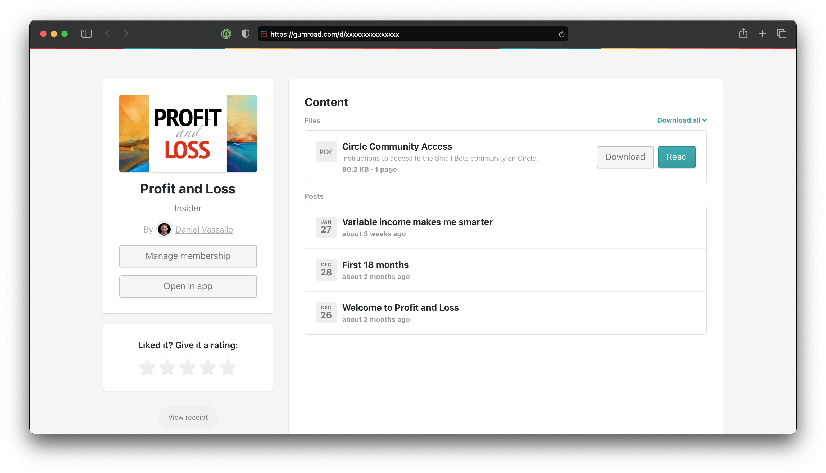Give a five-star rating
Viewport: 826px width, 473px height.
(x=228, y=367)
